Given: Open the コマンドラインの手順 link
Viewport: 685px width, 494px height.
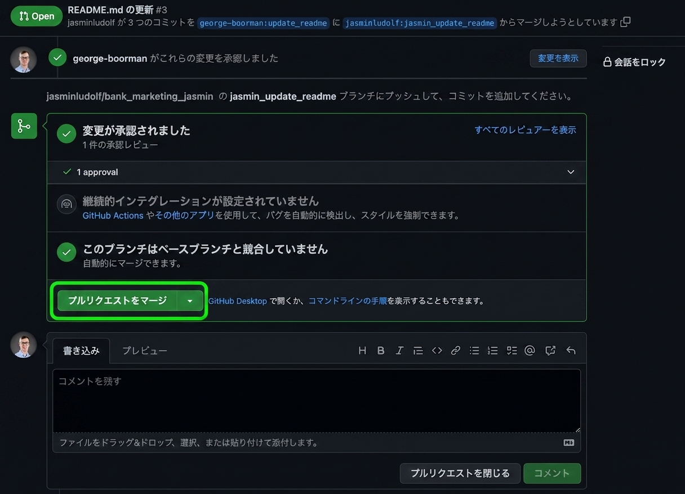Looking at the screenshot, I should point(348,301).
